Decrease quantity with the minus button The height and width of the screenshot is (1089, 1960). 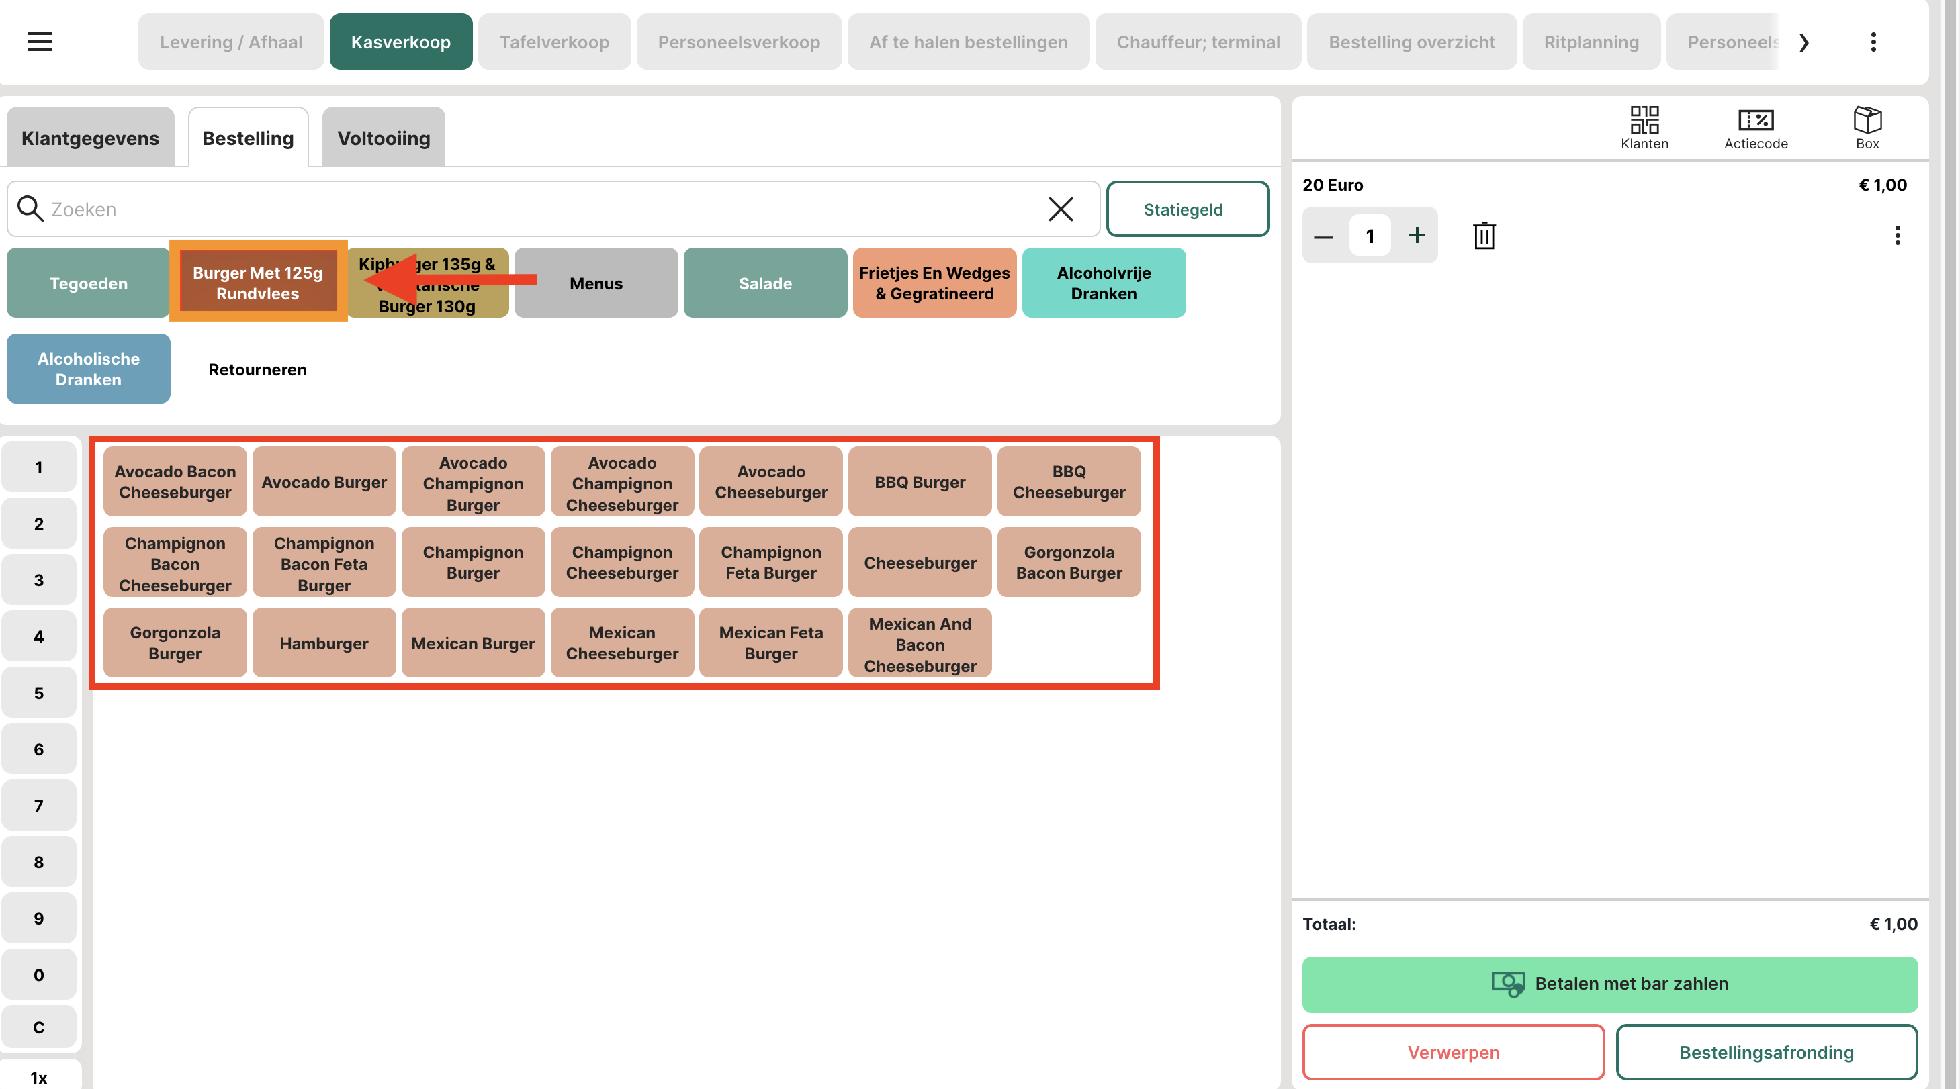coord(1323,236)
